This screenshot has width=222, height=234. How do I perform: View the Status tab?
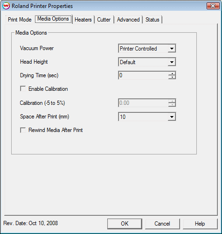153,20
